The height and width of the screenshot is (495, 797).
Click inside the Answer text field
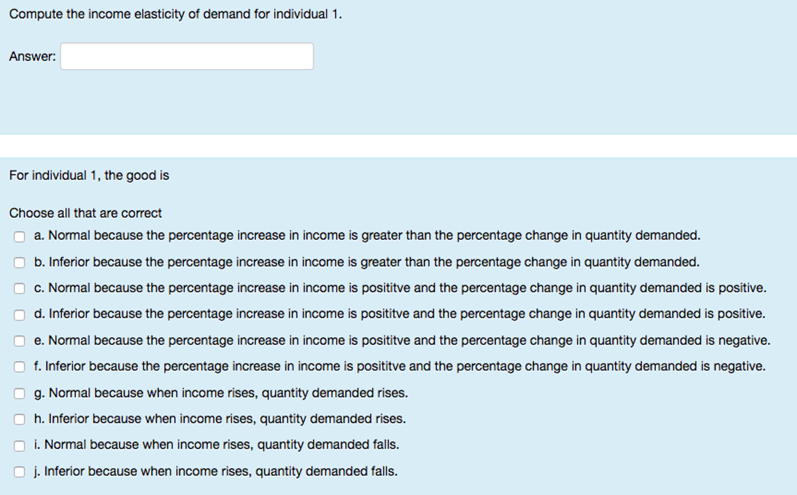[x=186, y=56]
